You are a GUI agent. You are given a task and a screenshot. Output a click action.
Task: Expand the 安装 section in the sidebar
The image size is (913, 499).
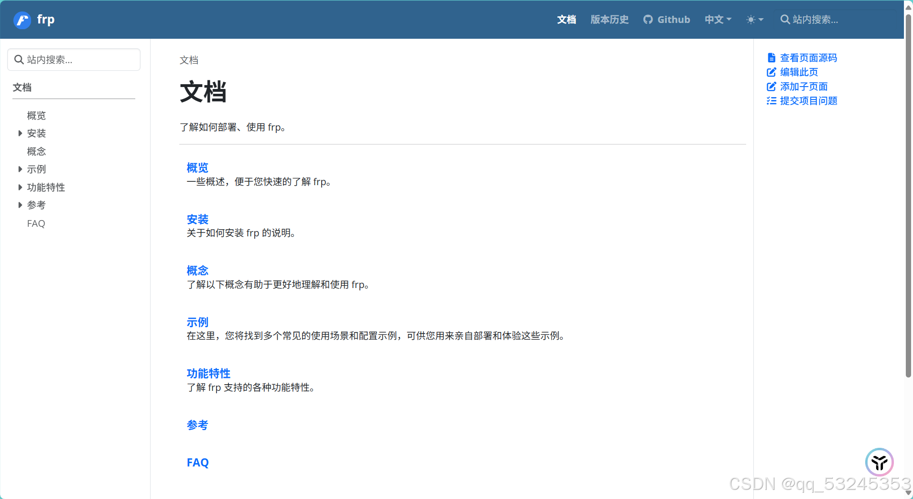coord(20,133)
